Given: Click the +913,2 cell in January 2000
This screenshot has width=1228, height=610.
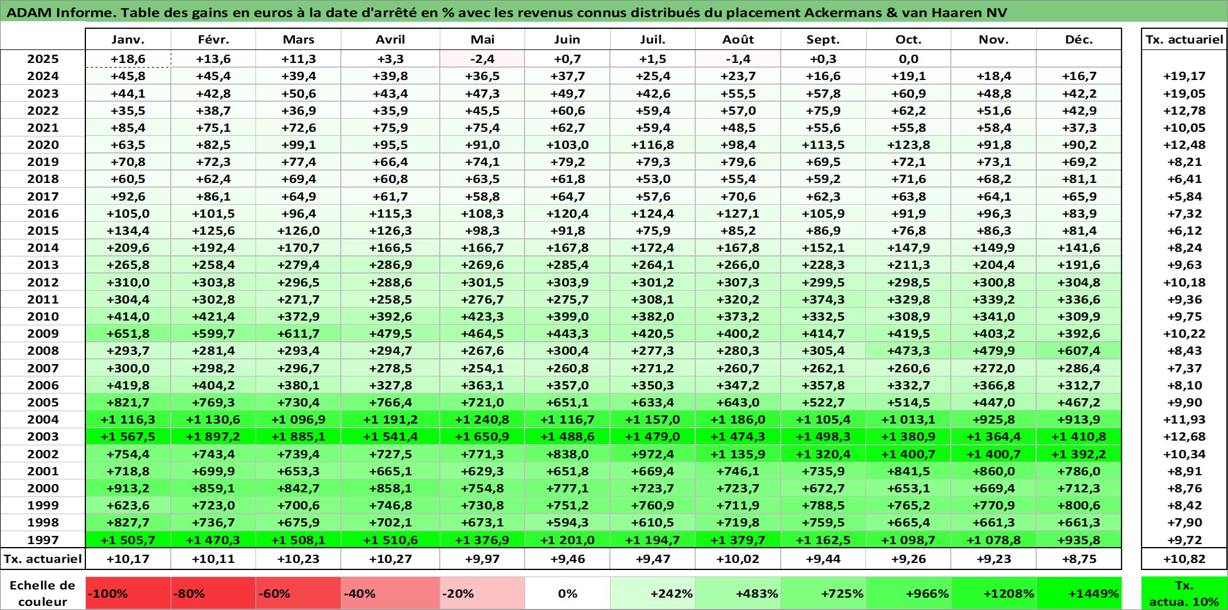Looking at the screenshot, I should pyautogui.click(x=128, y=488).
